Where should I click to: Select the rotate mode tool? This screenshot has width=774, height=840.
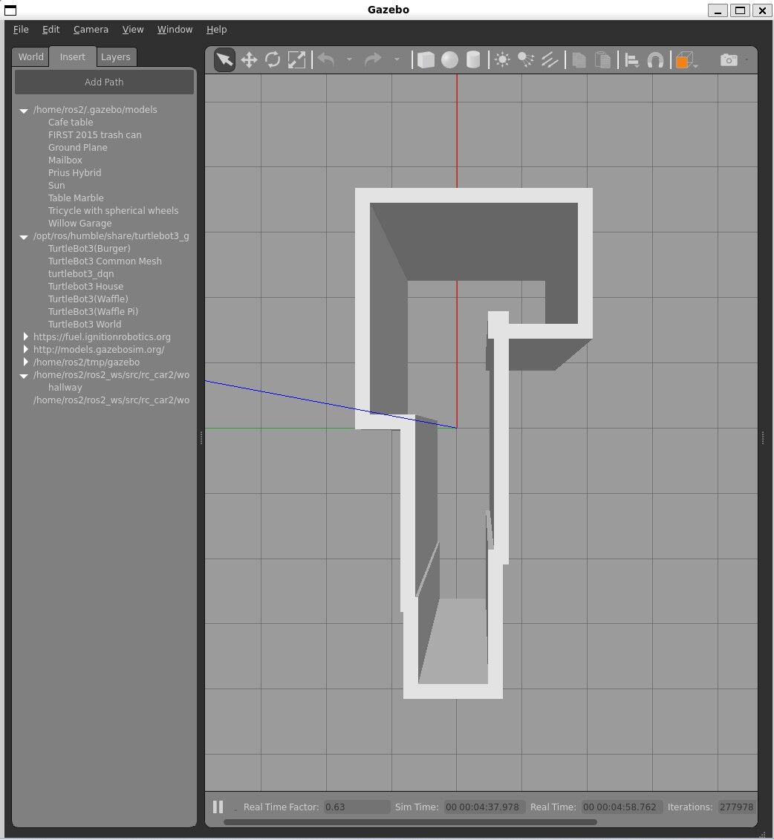273,59
